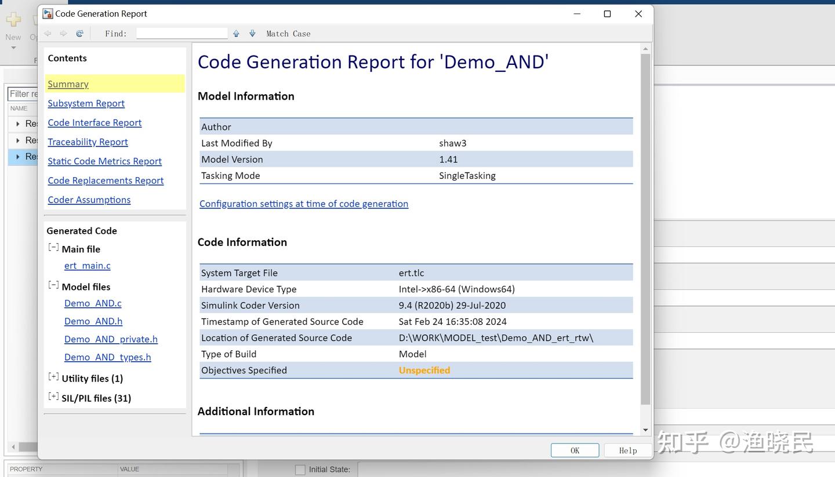Click the report scrollbar up arrow
Image resolution: width=835 pixels, height=477 pixels.
click(645, 49)
